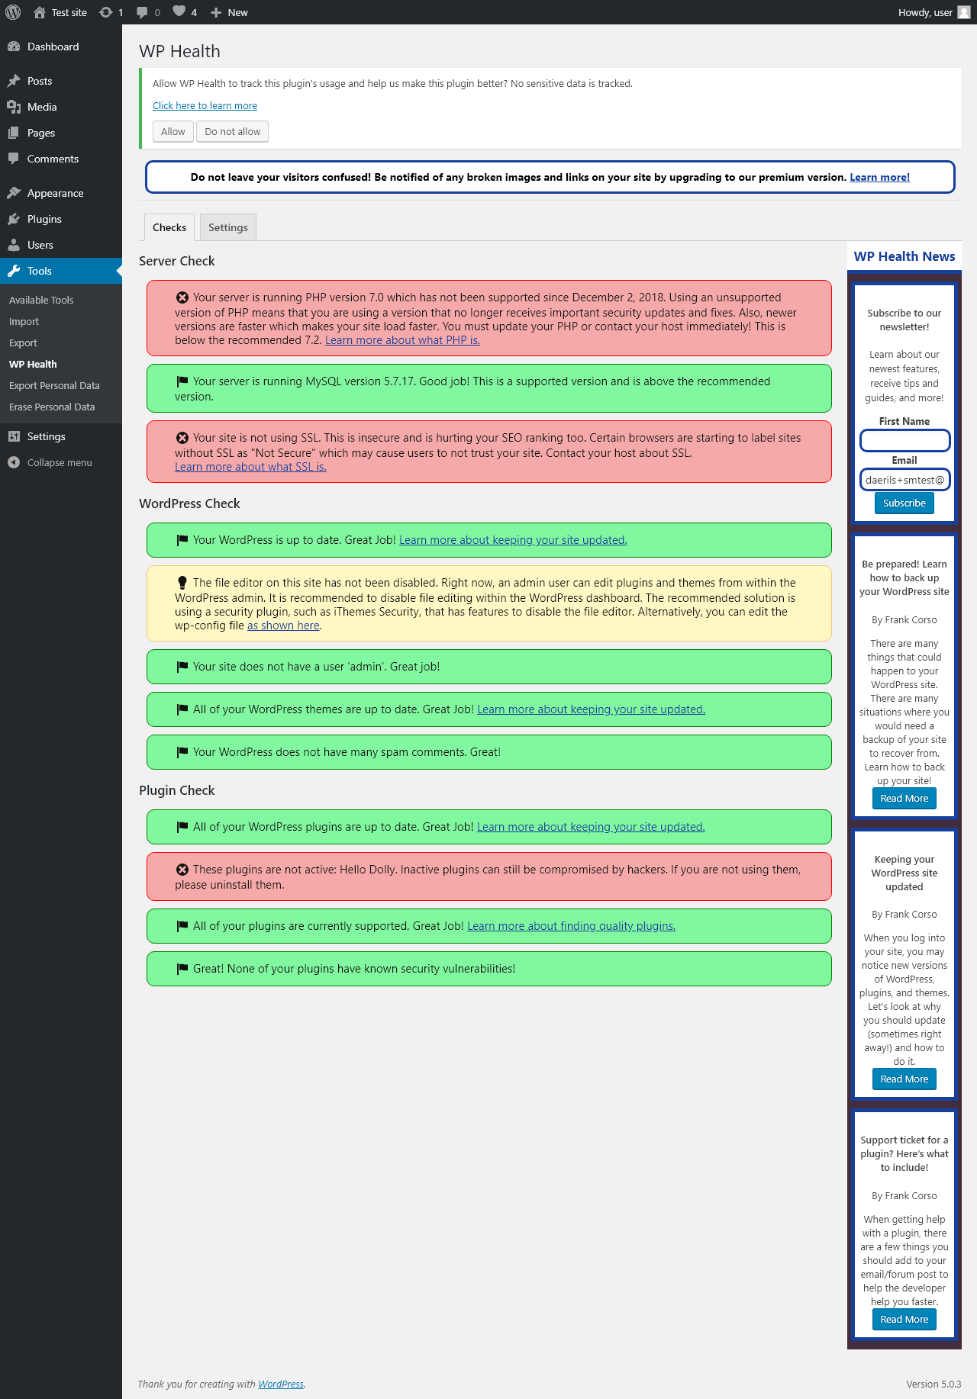Screen dimensions: 977x1399
Task: Click the error X icon on PHP version notice
Action: [182, 297]
